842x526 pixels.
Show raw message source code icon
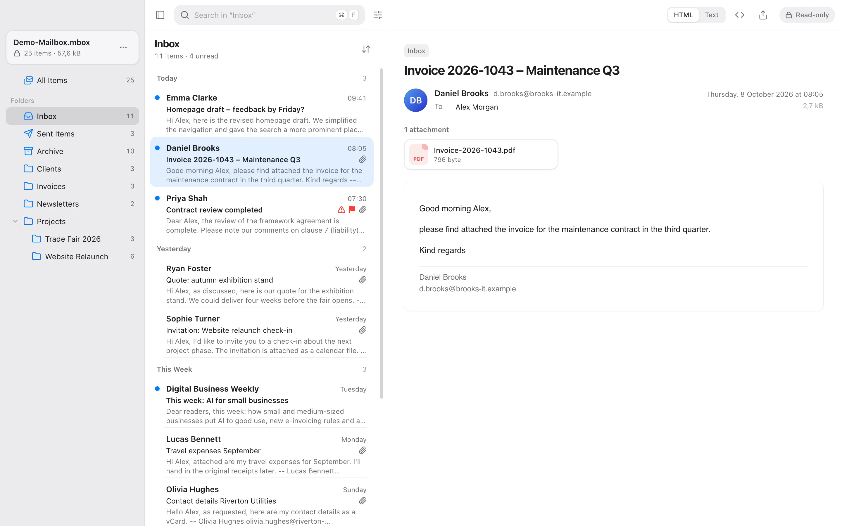pyautogui.click(x=739, y=15)
